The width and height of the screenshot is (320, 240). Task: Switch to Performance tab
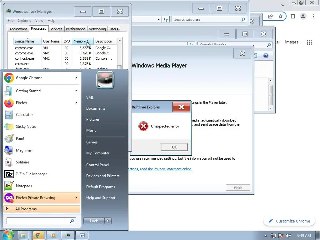(x=75, y=29)
